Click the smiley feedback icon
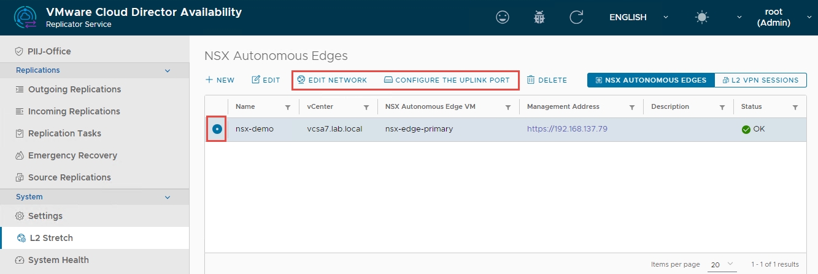Viewport: 818px width, 274px height. [503, 17]
